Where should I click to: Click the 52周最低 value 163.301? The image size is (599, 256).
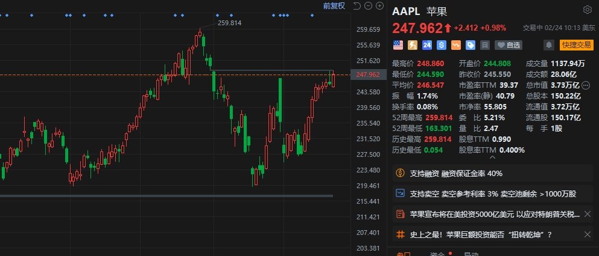pyautogui.click(x=439, y=128)
